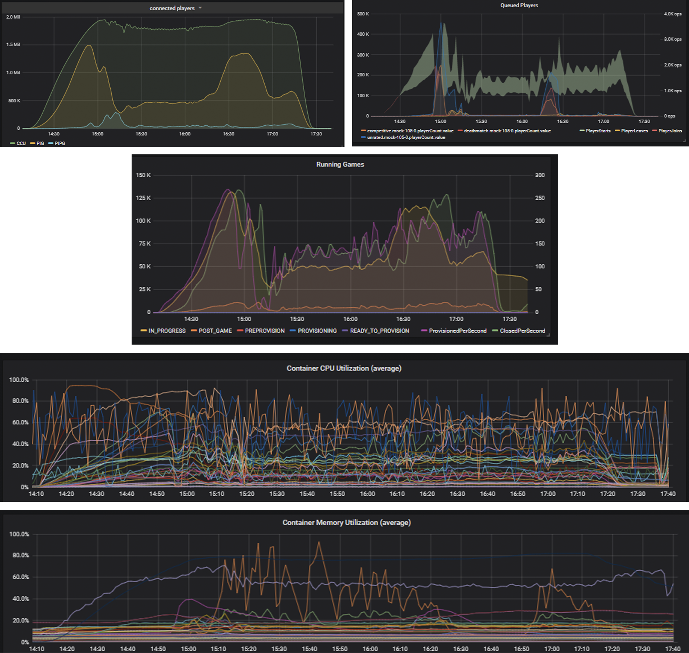Open the Queued Players panel title menu
Viewport: 689px width, 653px height.
[519, 5]
